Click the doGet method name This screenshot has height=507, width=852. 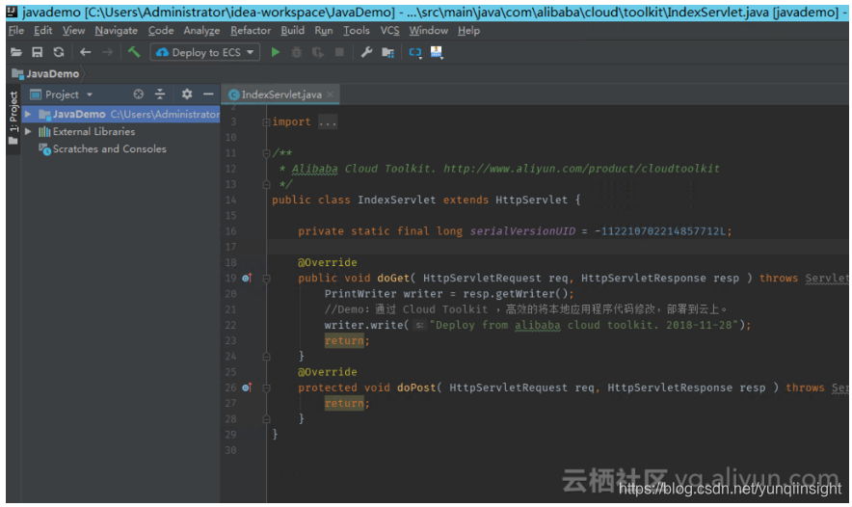393,279
